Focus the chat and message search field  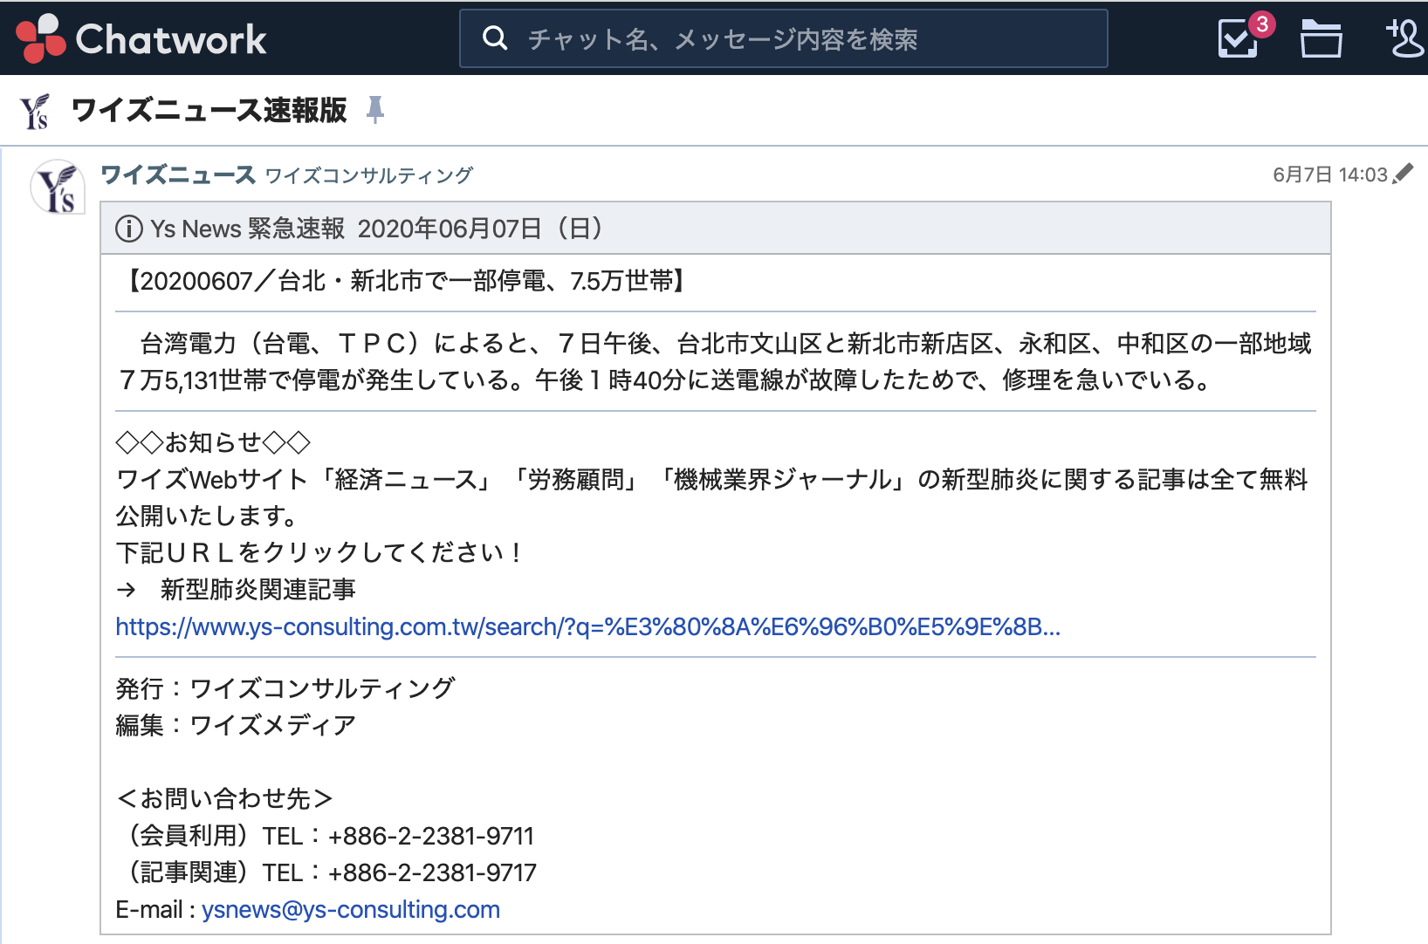784,38
